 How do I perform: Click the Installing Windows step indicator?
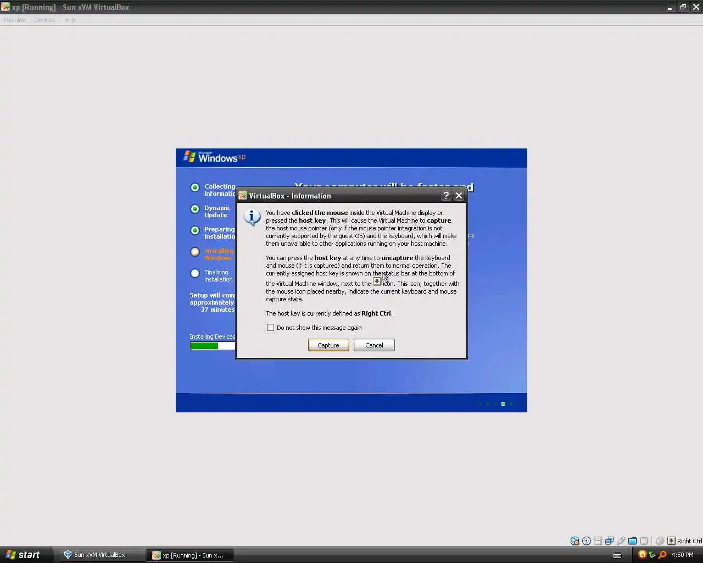pyautogui.click(x=195, y=252)
